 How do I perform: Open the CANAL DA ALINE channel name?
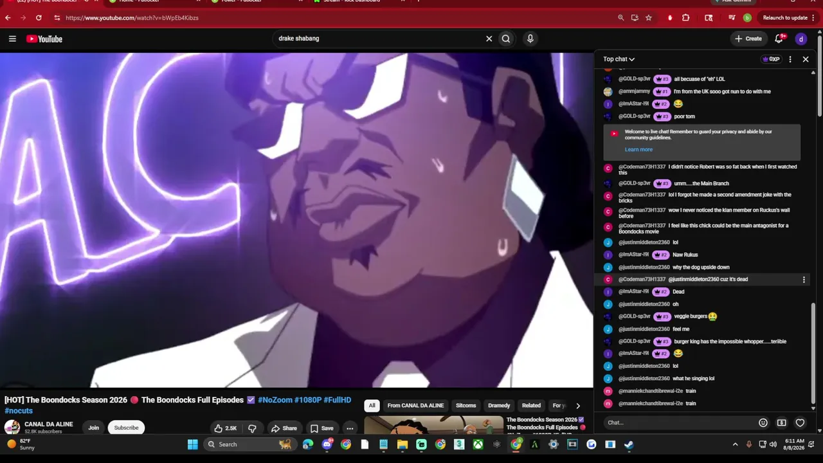click(49, 424)
